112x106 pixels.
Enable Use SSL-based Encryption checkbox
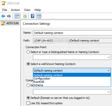28,103
